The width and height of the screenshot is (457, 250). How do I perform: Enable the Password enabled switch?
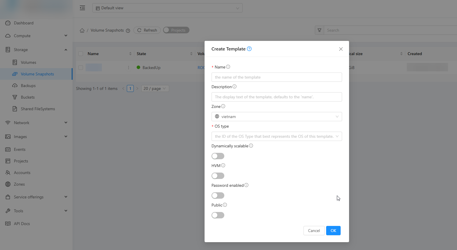[x=218, y=195]
